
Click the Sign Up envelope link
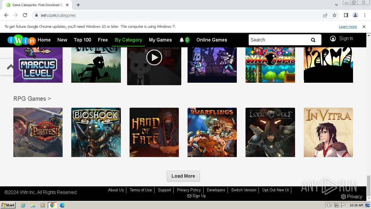pos(197,196)
